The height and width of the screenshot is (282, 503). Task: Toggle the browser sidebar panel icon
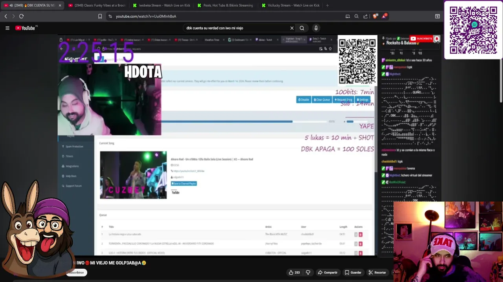coord(437,16)
